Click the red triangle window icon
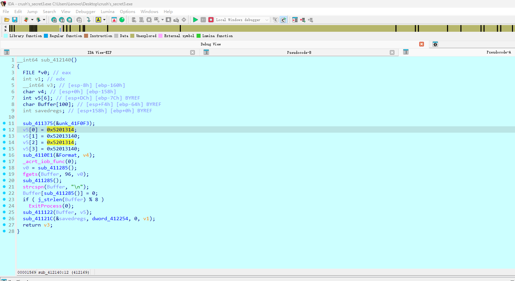The width and height of the screenshot is (515, 281). [114, 20]
